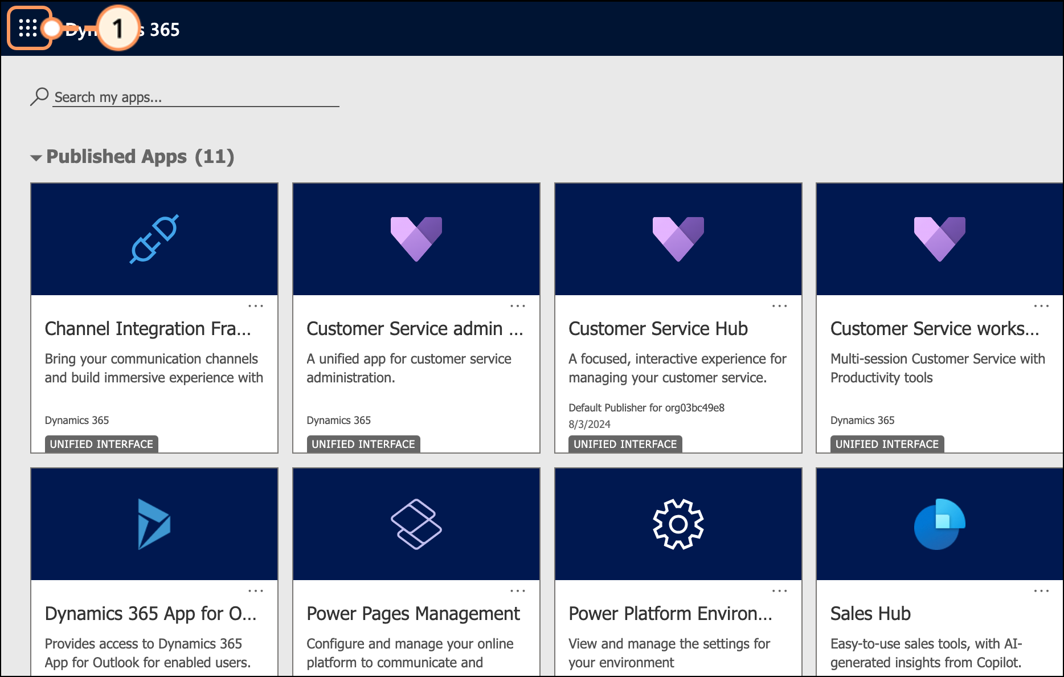Open the app launcher waffle menu
Image resolution: width=1064 pixels, height=677 pixels.
pos(28,28)
